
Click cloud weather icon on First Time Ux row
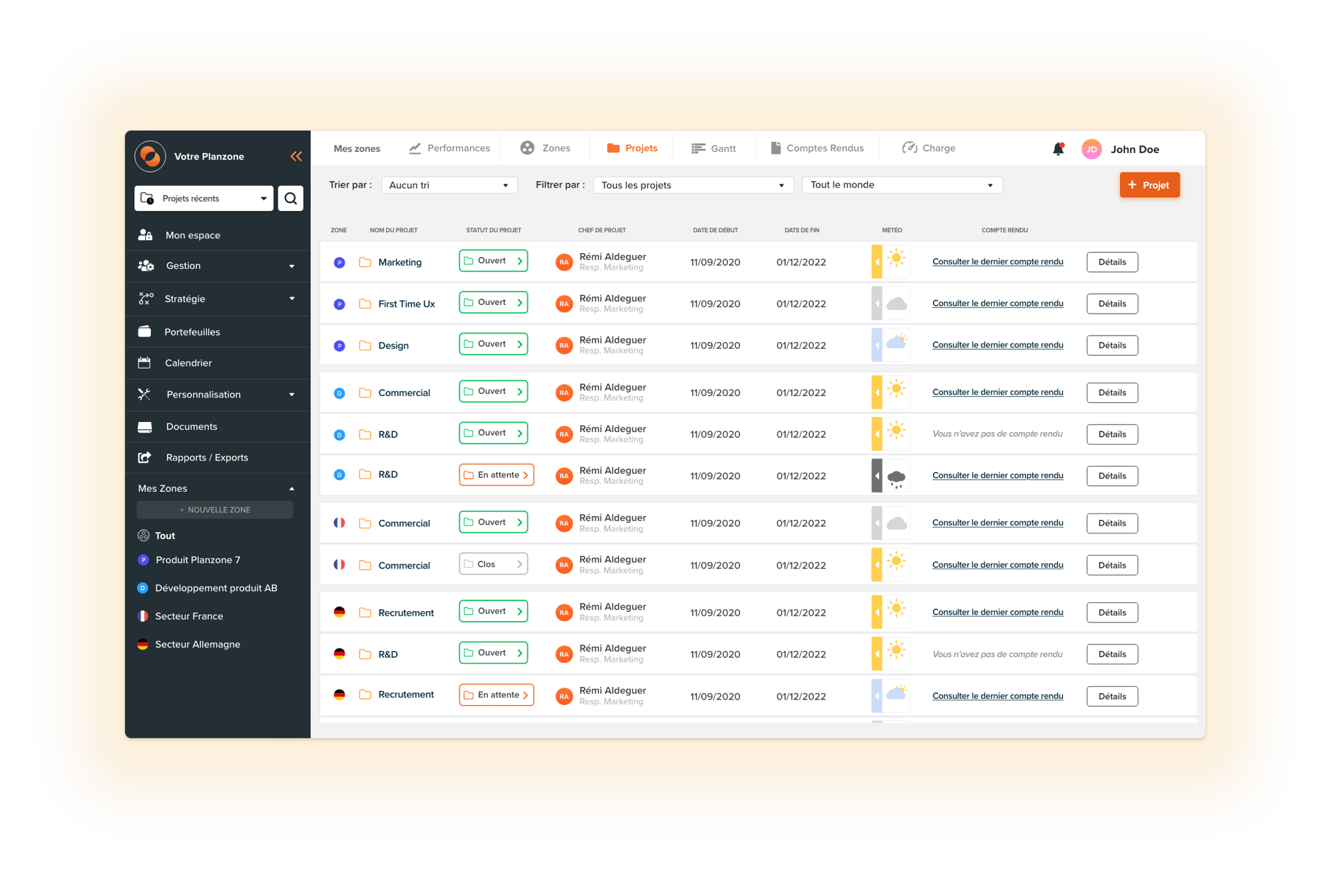tap(896, 304)
